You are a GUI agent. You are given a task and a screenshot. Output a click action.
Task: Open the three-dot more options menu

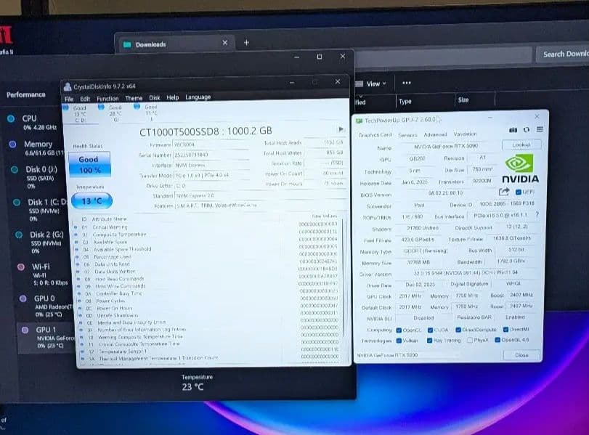pos(407,83)
